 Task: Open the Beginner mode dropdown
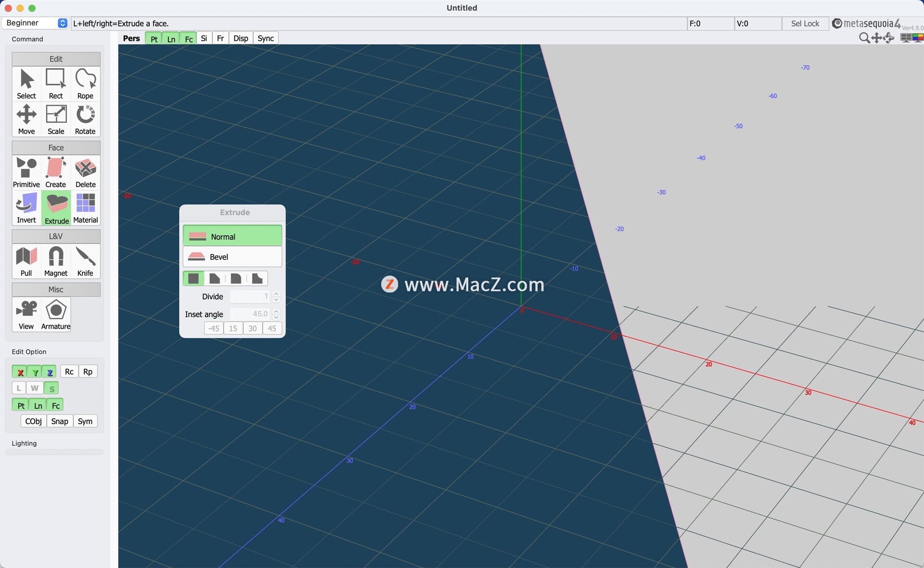pos(36,23)
